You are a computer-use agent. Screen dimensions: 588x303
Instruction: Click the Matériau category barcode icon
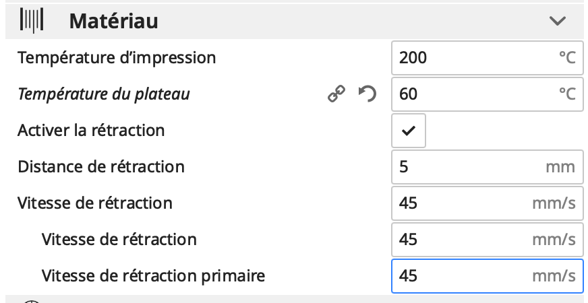[31, 21]
